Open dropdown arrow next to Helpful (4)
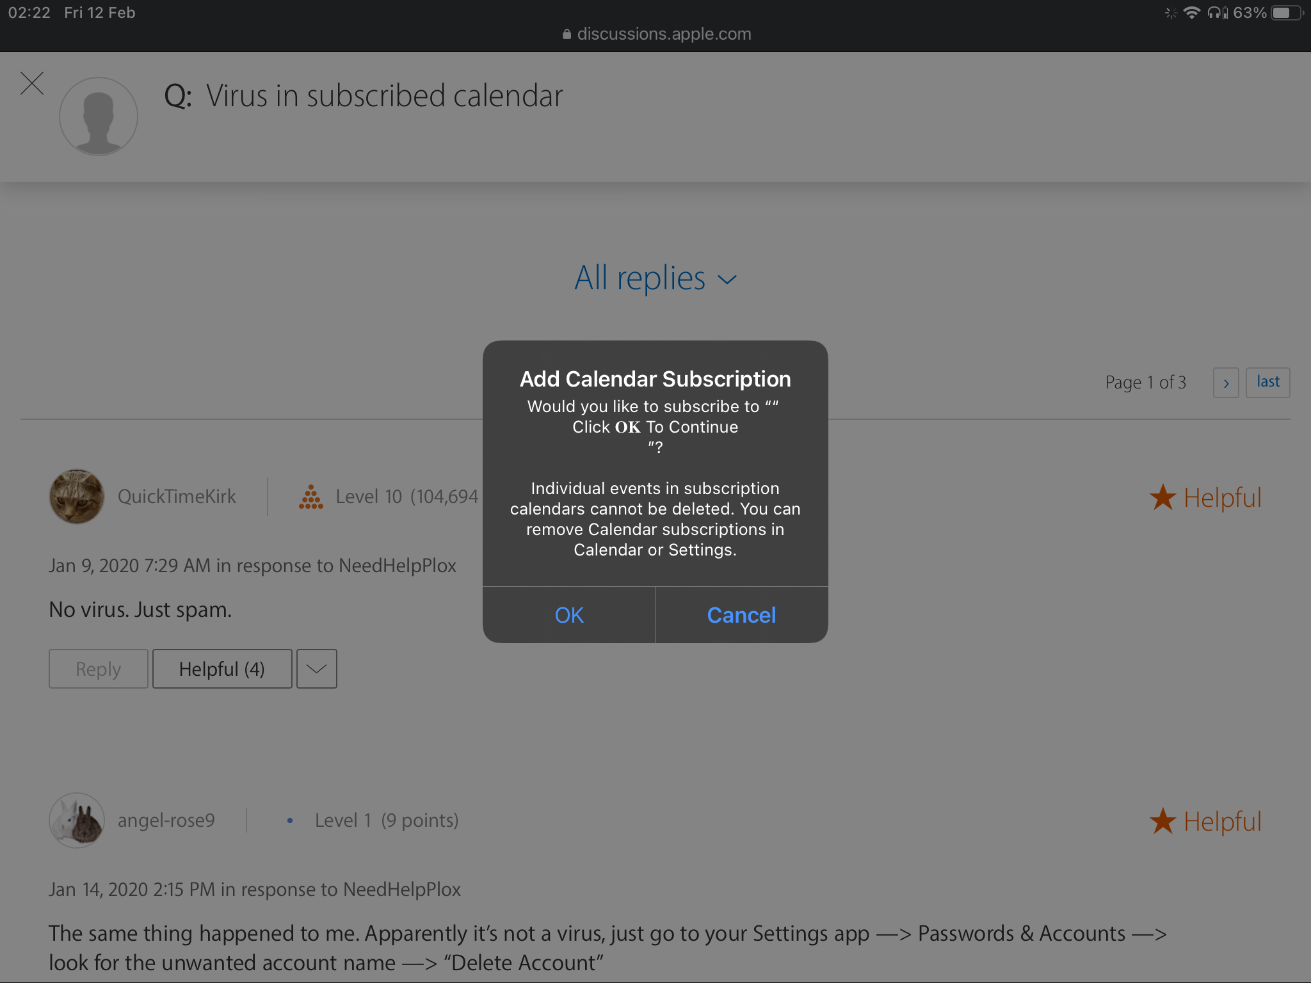The height and width of the screenshot is (983, 1311). tap(317, 669)
